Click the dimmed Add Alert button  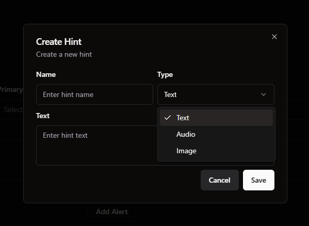click(112, 212)
